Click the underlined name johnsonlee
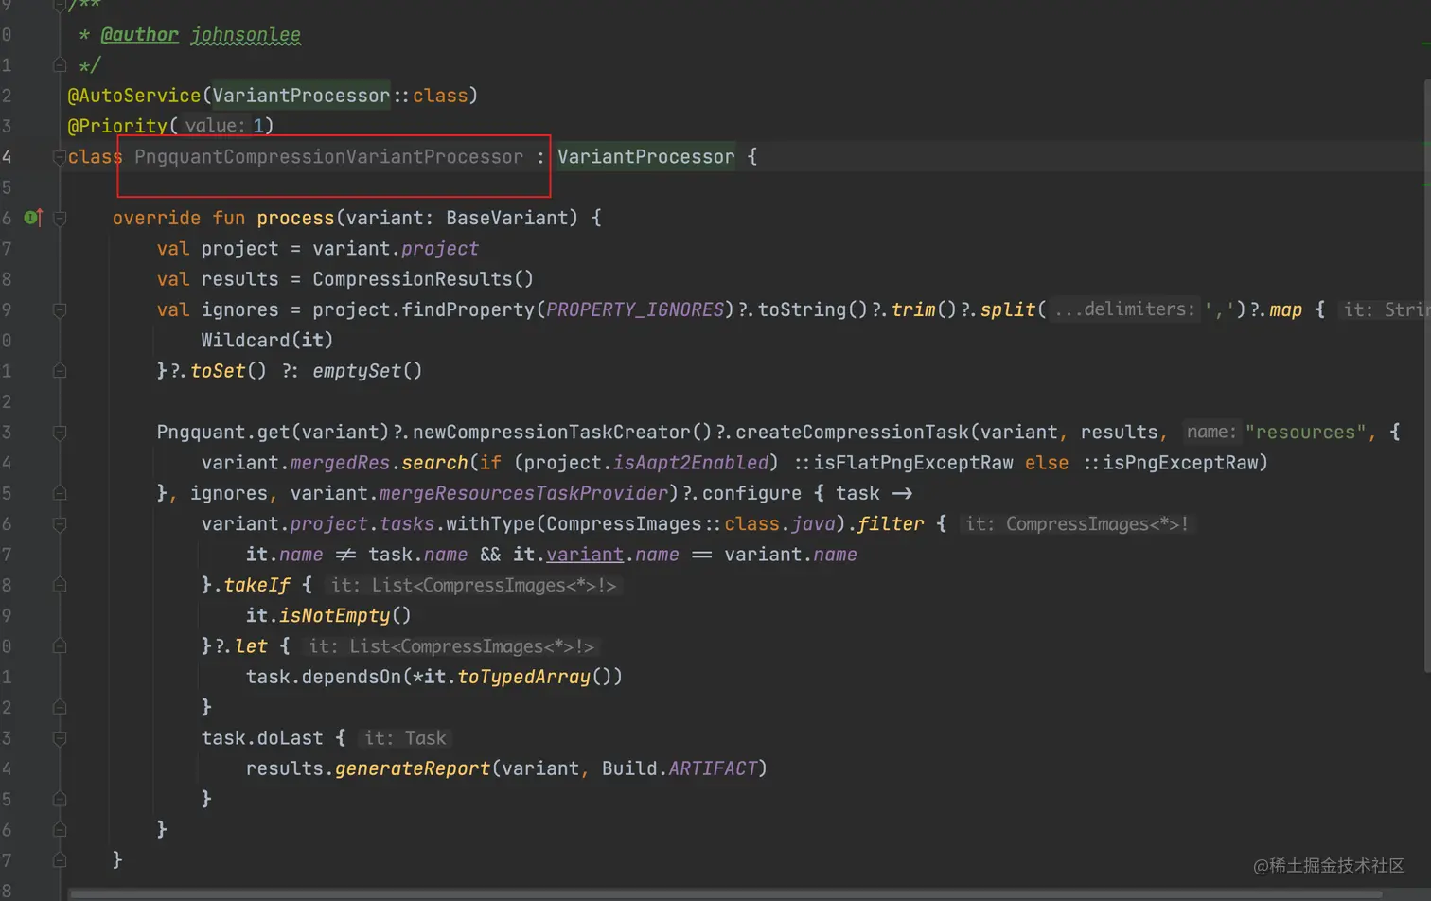 click(245, 35)
